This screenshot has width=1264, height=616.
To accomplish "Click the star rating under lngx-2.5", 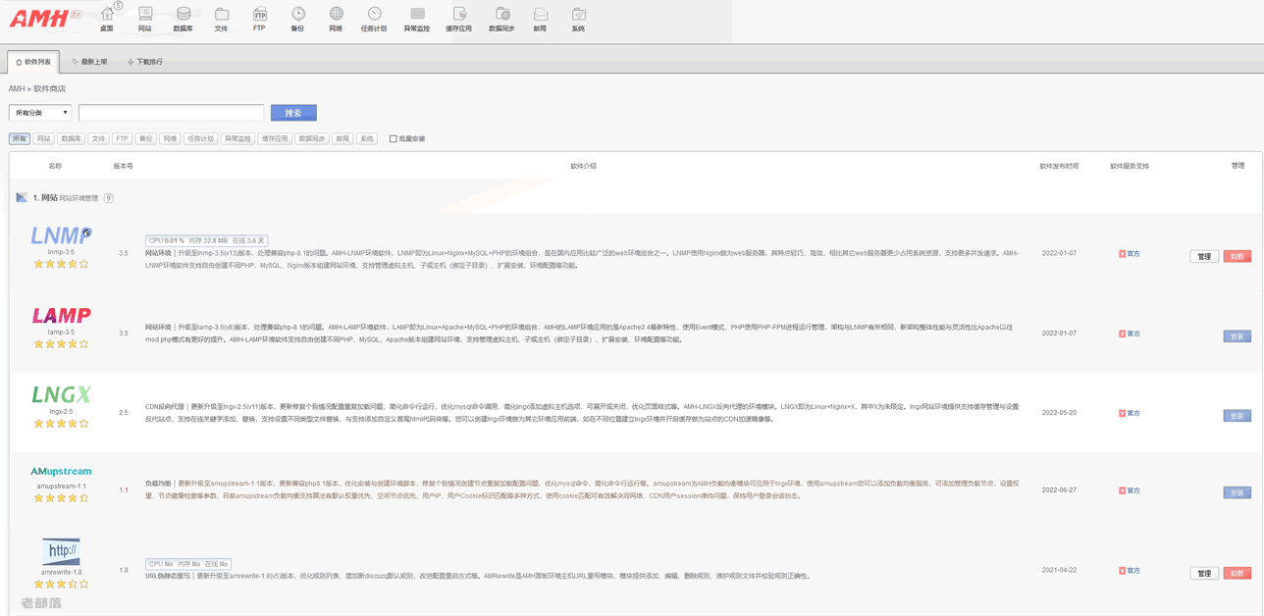I will [x=61, y=424].
